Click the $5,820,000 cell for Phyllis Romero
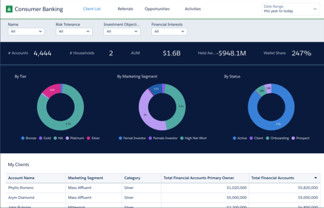This screenshot has height=208, width=324. tap(284, 188)
